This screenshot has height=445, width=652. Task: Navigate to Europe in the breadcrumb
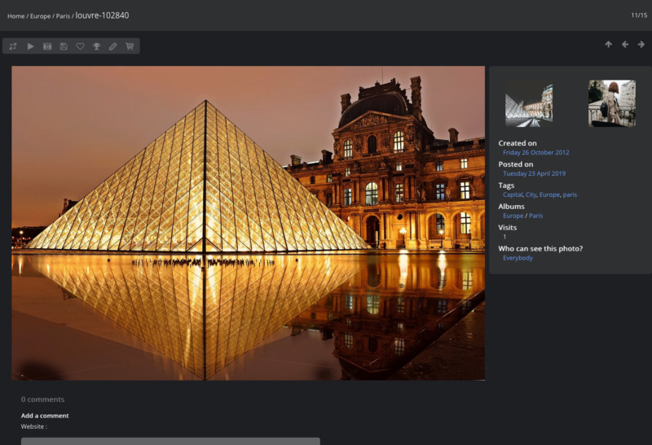(40, 16)
